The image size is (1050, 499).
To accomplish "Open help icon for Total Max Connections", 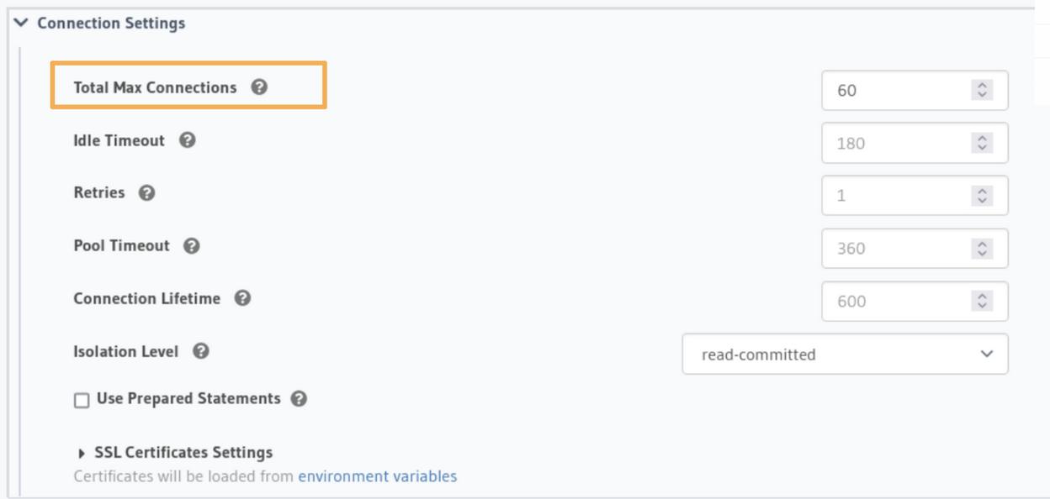I will coord(259,87).
